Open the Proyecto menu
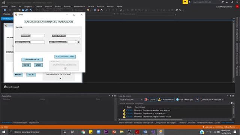Viewport: 240px width, 135px height. point(28,6)
